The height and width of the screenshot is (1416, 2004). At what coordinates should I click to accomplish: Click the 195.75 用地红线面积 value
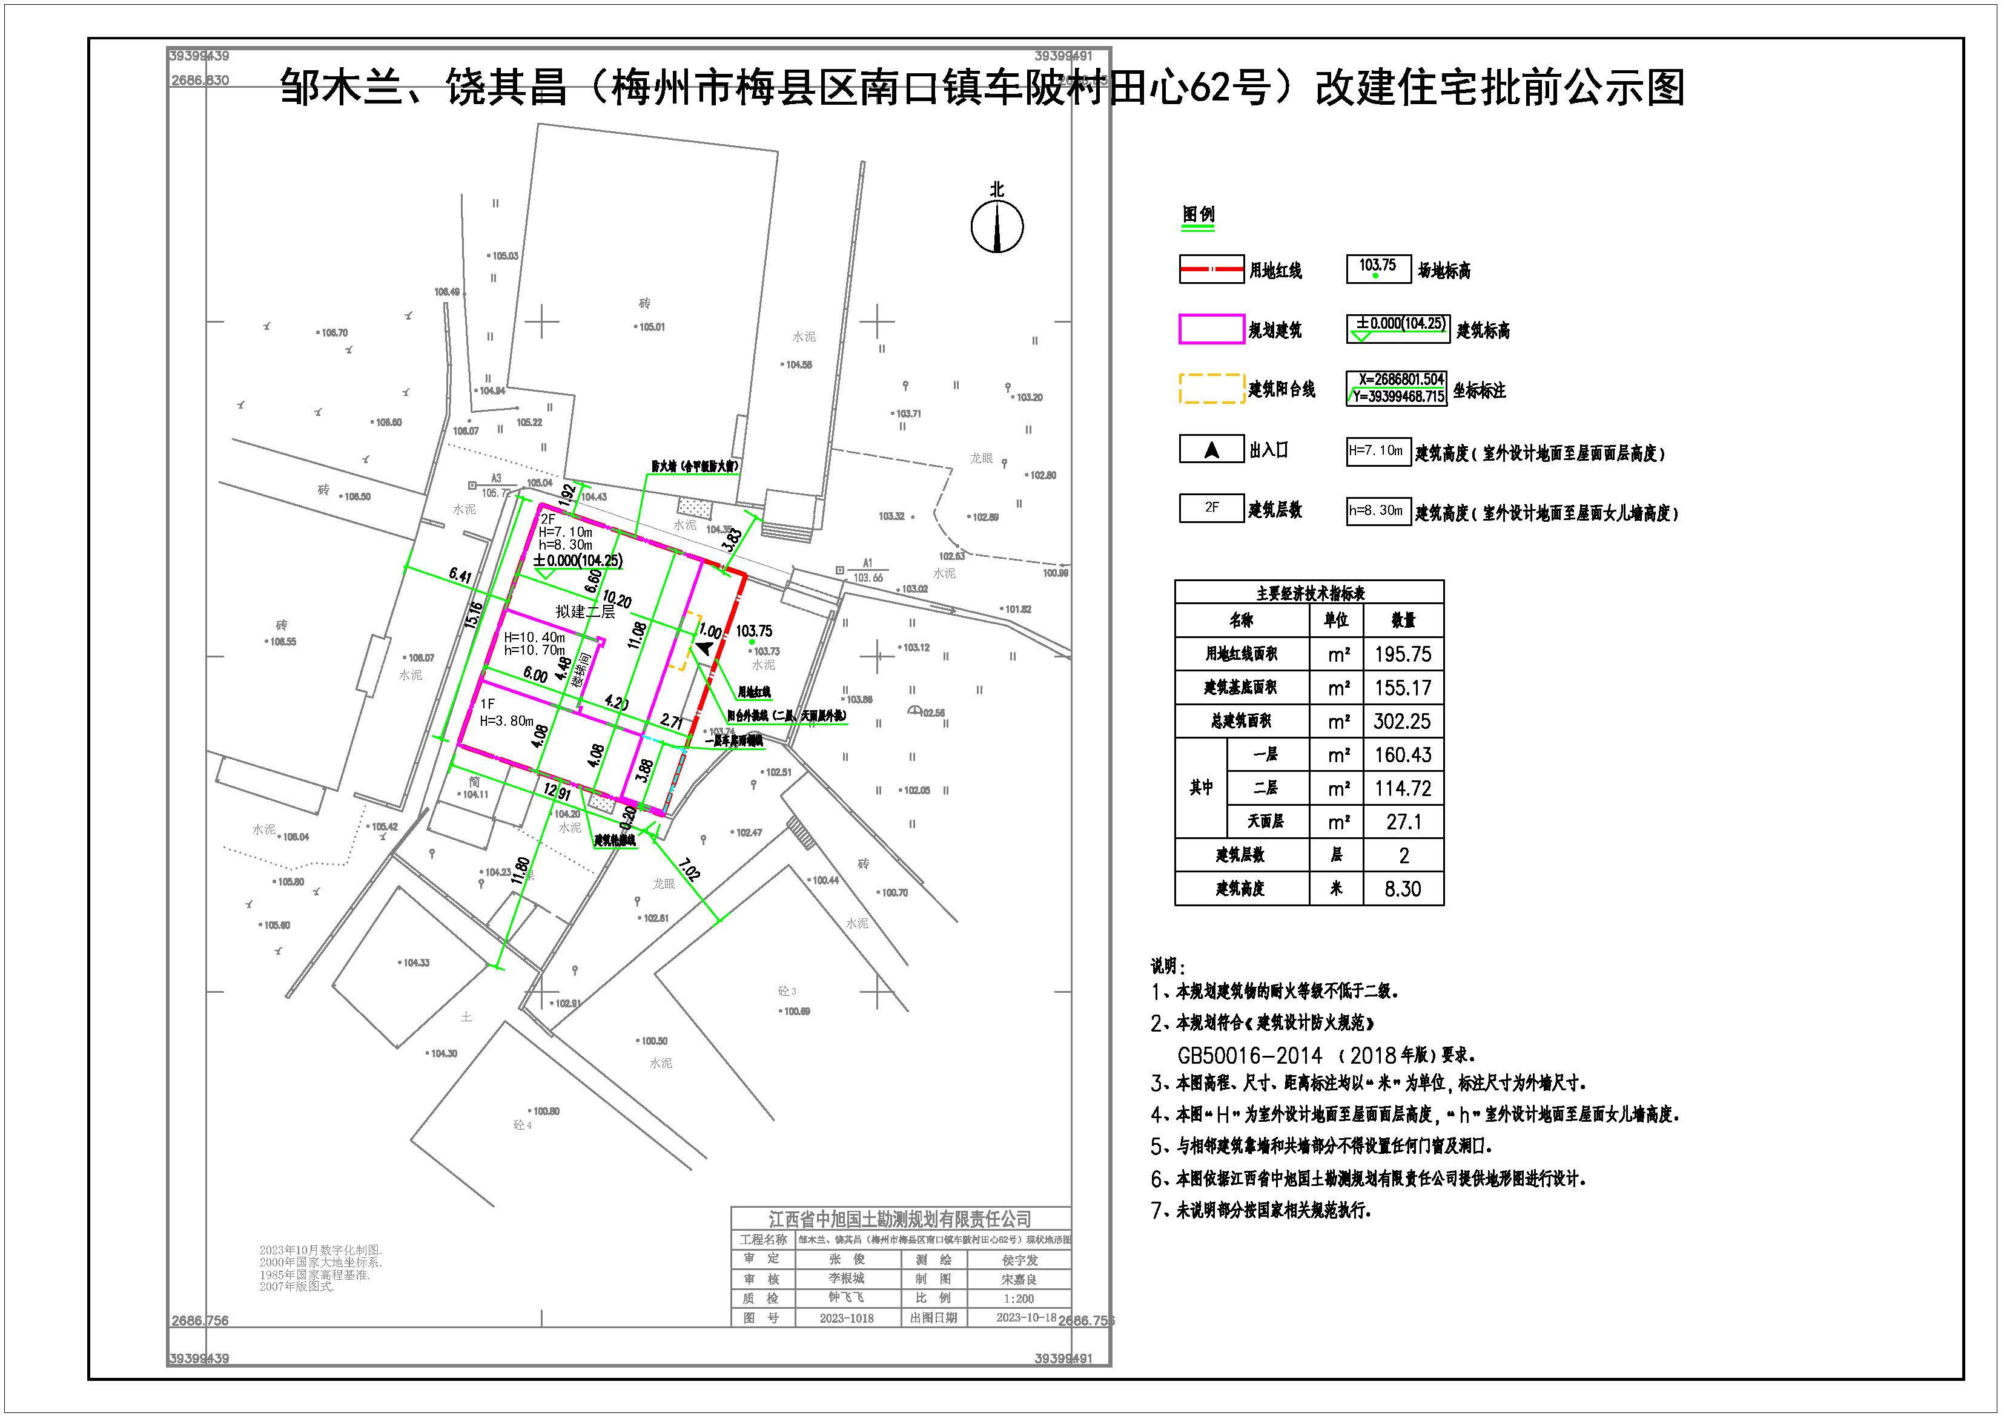coord(1403,654)
